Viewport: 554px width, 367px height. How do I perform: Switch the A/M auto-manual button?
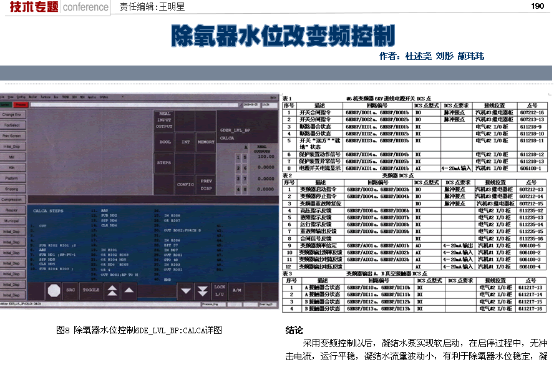tap(236, 291)
